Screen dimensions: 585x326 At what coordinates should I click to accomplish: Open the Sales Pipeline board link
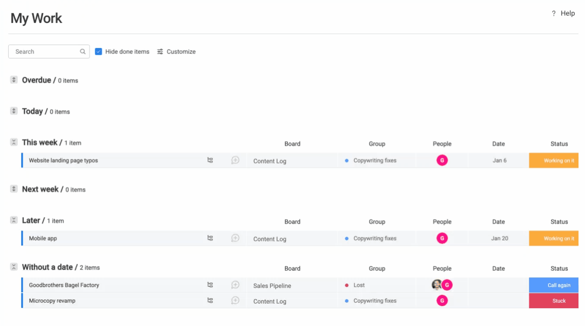(x=272, y=286)
